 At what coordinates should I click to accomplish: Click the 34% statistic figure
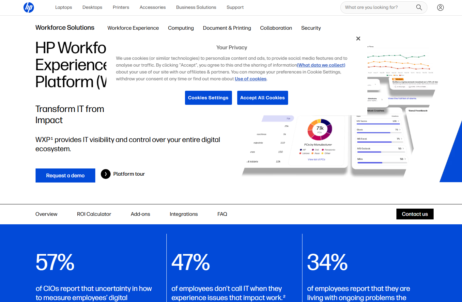pyautogui.click(x=328, y=262)
